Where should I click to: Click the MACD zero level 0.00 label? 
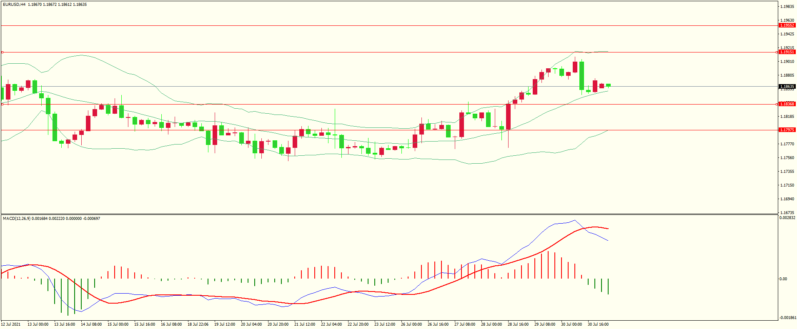(783, 279)
